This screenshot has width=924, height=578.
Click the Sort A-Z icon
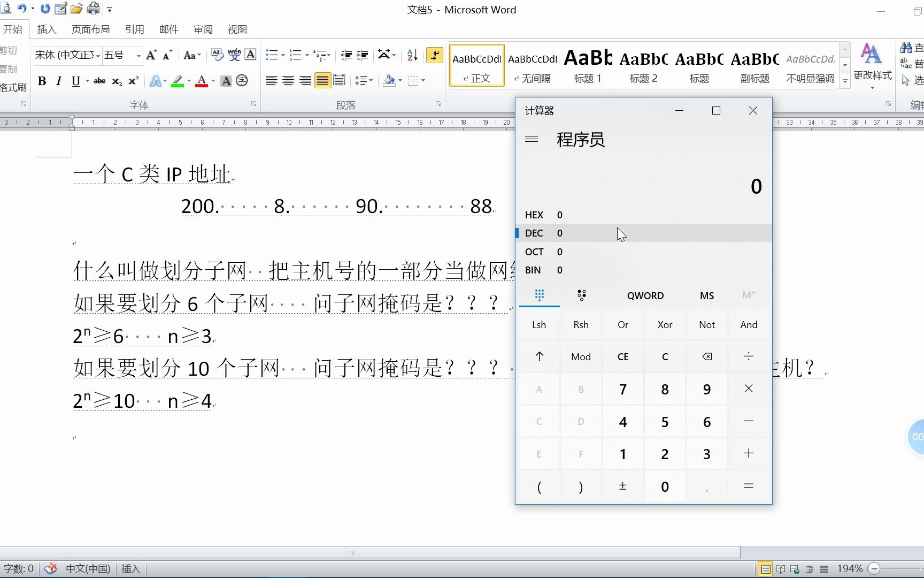pos(412,55)
